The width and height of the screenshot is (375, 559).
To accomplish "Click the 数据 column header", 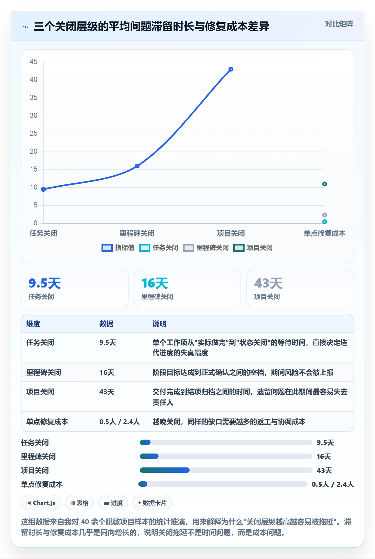I will 106,324.
